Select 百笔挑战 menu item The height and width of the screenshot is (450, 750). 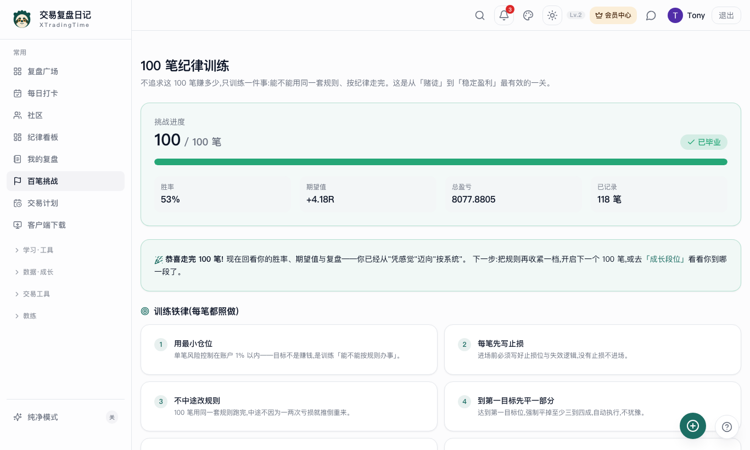coord(65,181)
